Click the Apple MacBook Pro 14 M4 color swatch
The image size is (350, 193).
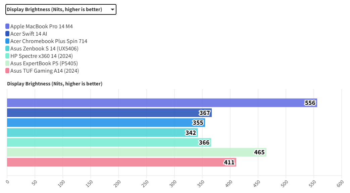7,26
